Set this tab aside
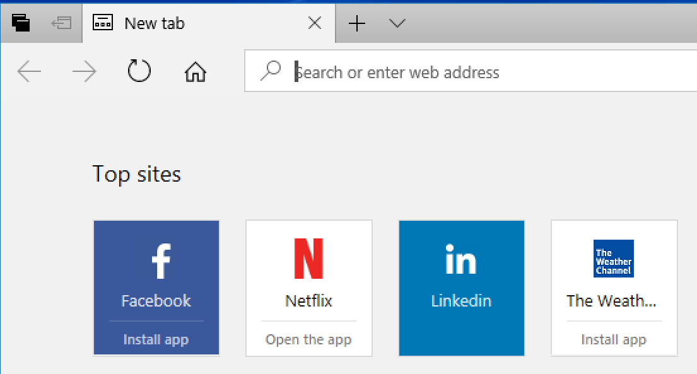 pos(61,23)
